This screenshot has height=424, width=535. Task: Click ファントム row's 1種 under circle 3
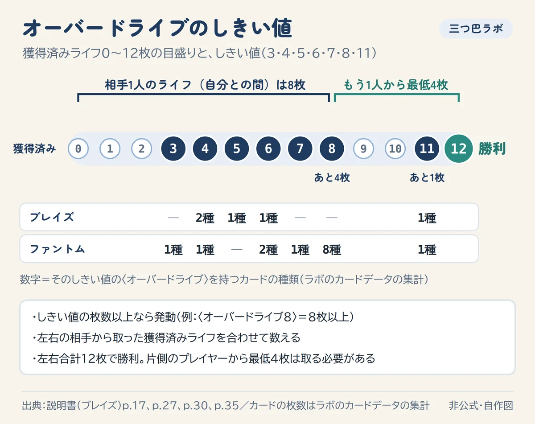coord(173,250)
